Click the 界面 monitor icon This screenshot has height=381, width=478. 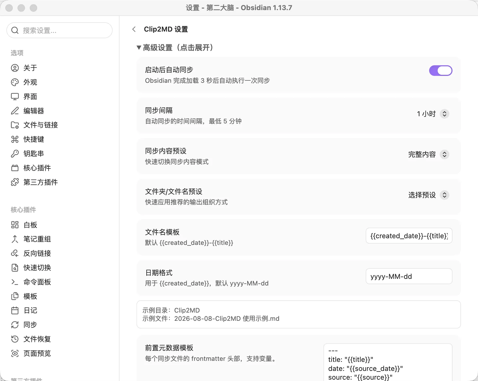point(15,97)
